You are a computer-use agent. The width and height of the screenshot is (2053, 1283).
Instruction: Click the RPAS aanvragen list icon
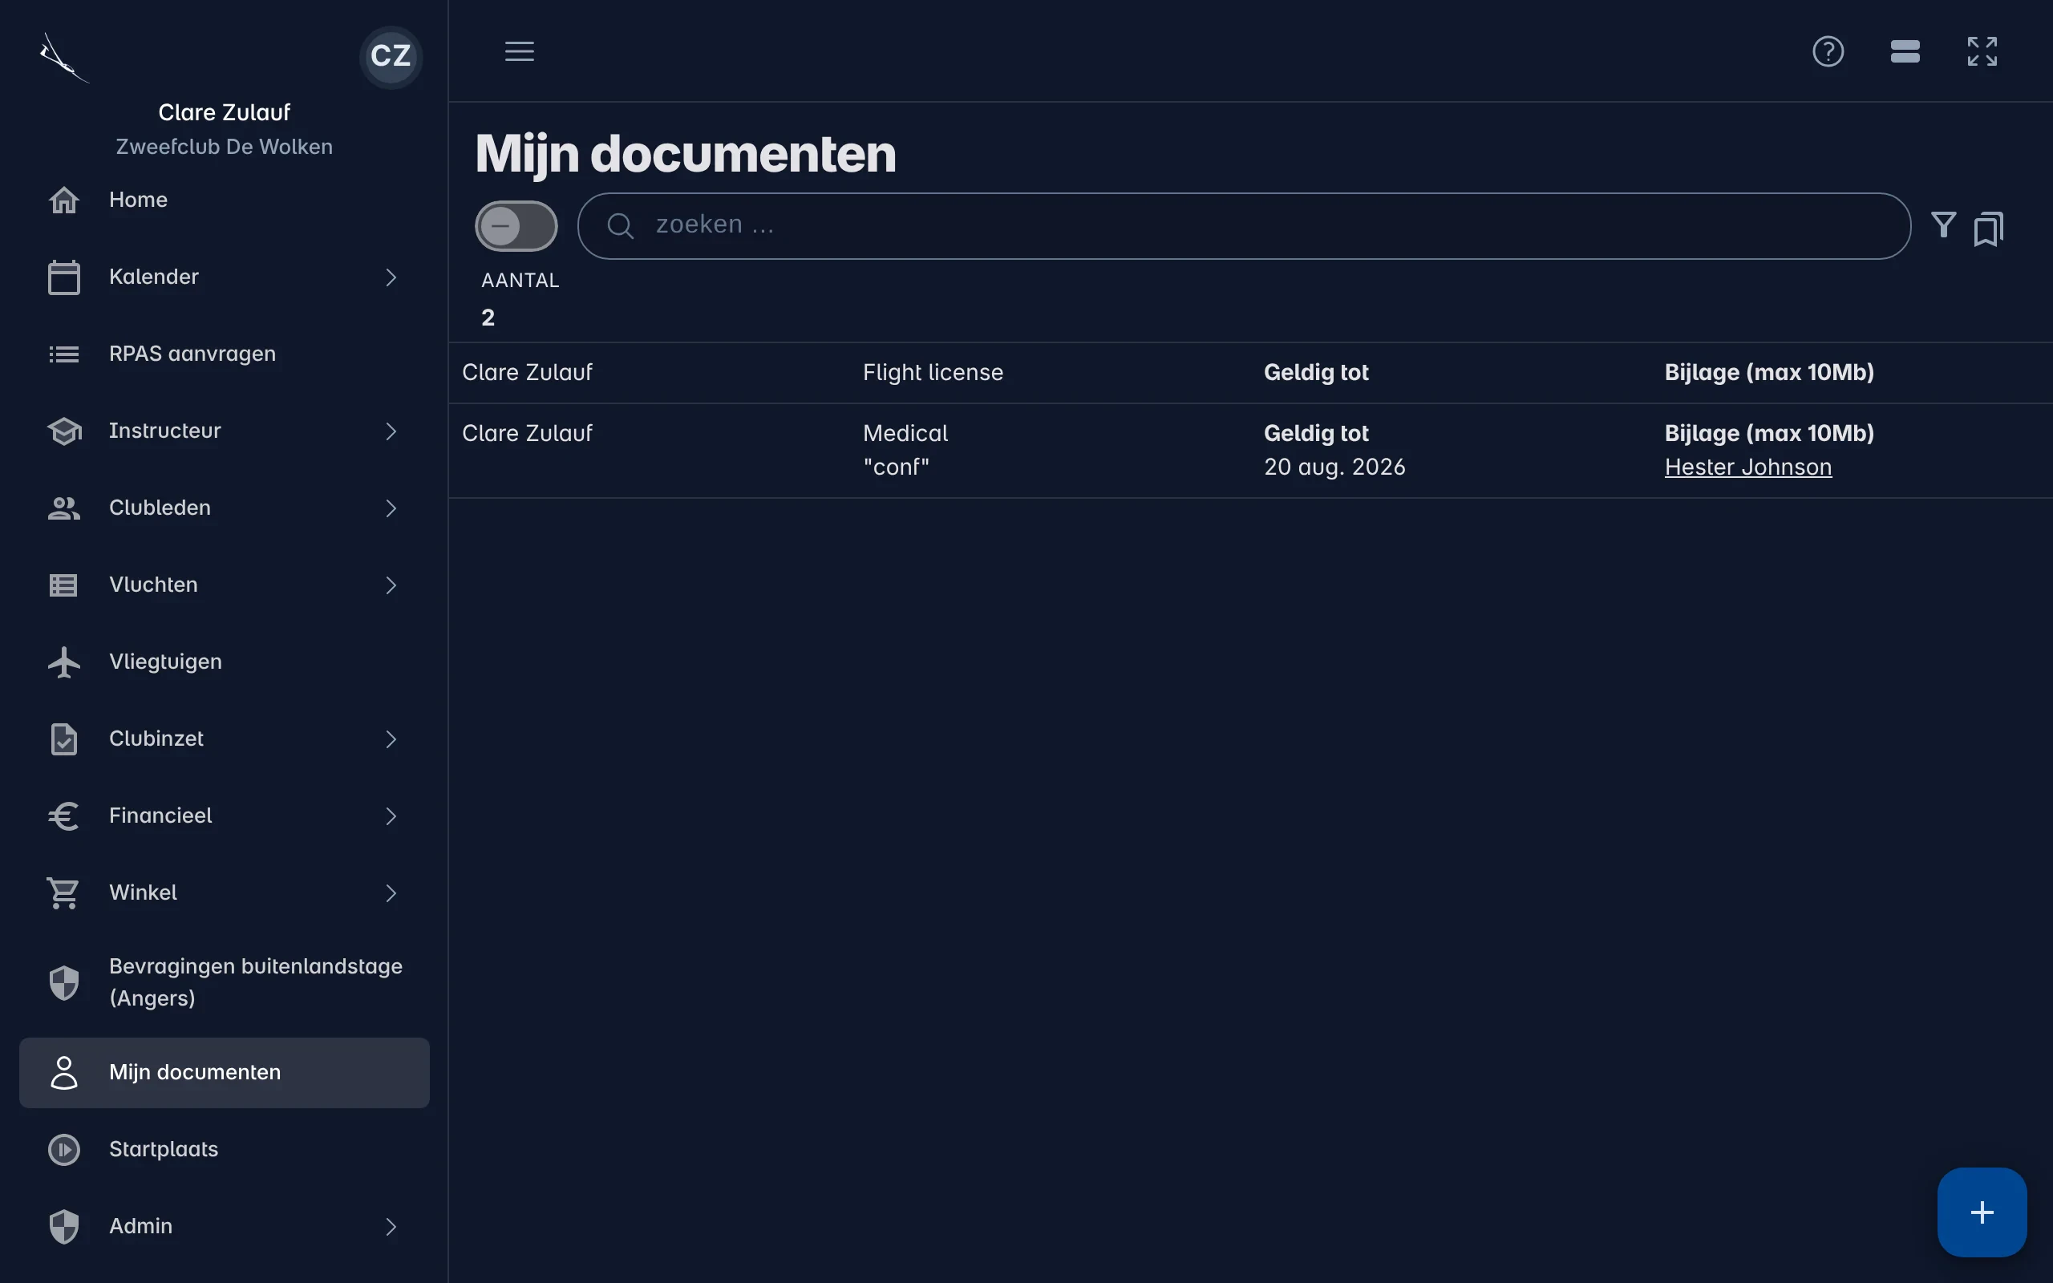(63, 354)
